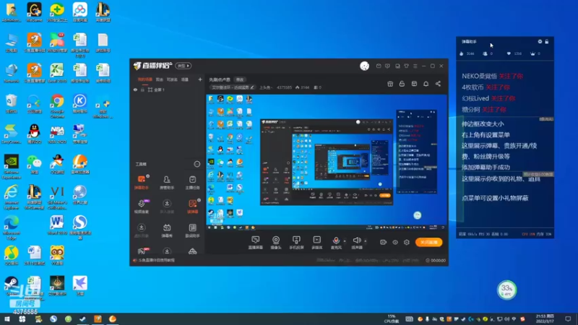Open hamburger menu in title bar
578x325 pixels.
(x=415, y=66)
